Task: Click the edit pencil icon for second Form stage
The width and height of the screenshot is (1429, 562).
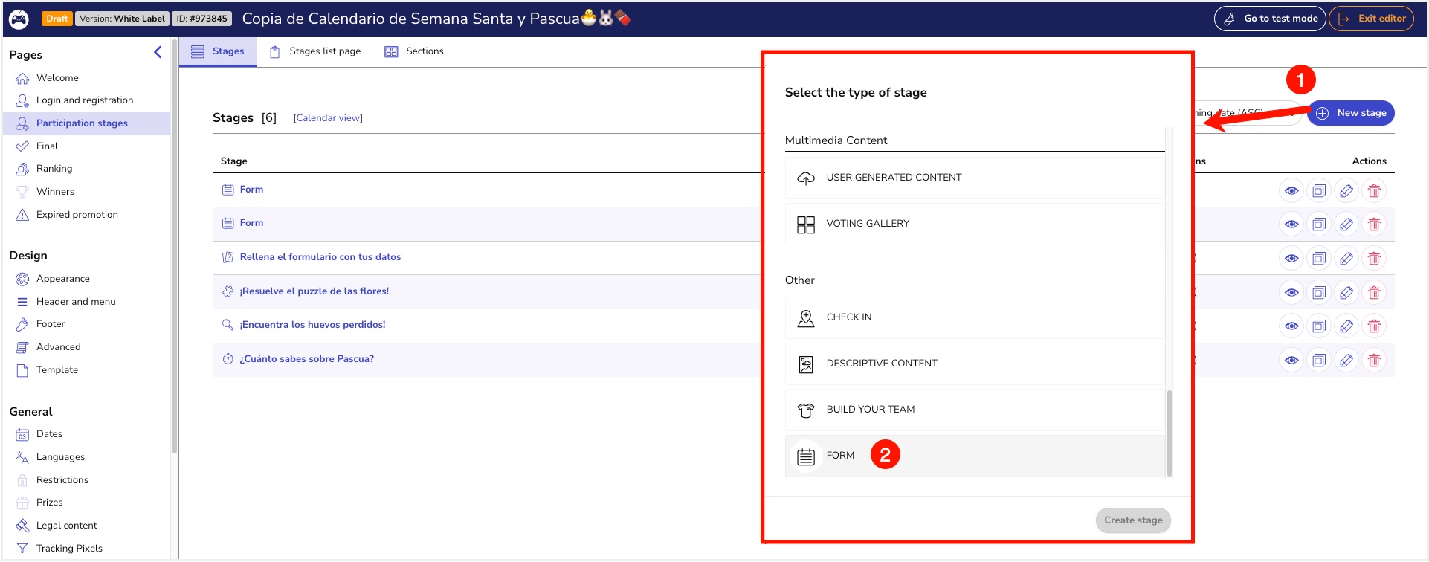Action: point(1346,225)
